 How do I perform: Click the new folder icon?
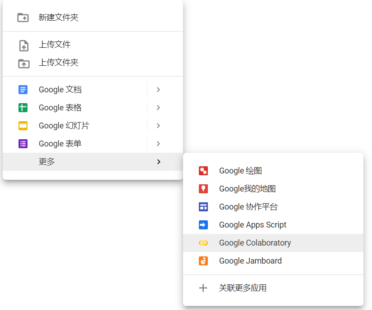click(x=23, y=18)
